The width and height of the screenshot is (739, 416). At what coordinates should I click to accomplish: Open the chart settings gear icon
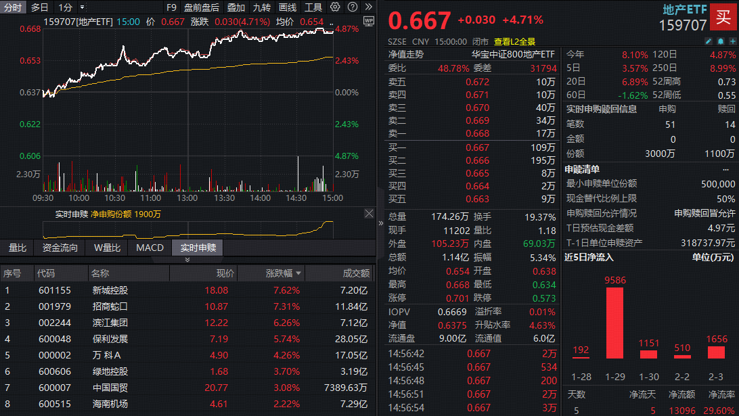click(x=336, y=7)
